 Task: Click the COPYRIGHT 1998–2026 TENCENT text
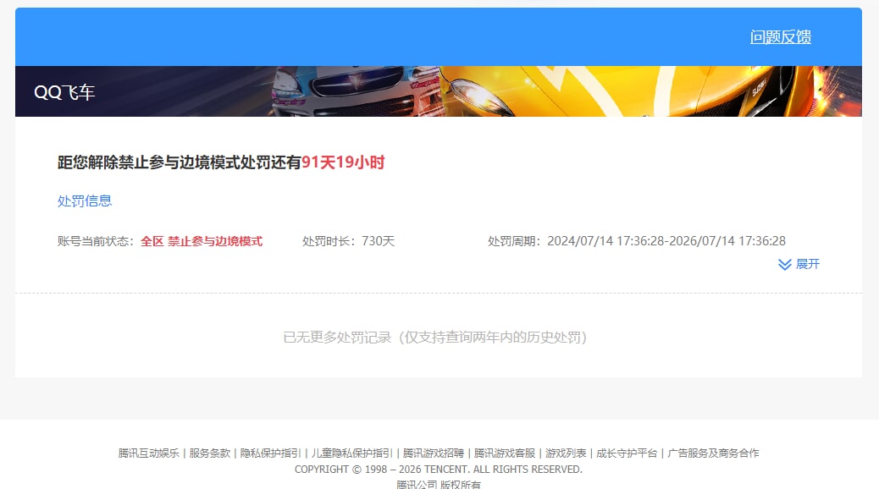439,470
